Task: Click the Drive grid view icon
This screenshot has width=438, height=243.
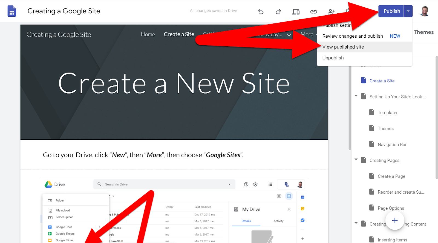Action: point(279,196)
